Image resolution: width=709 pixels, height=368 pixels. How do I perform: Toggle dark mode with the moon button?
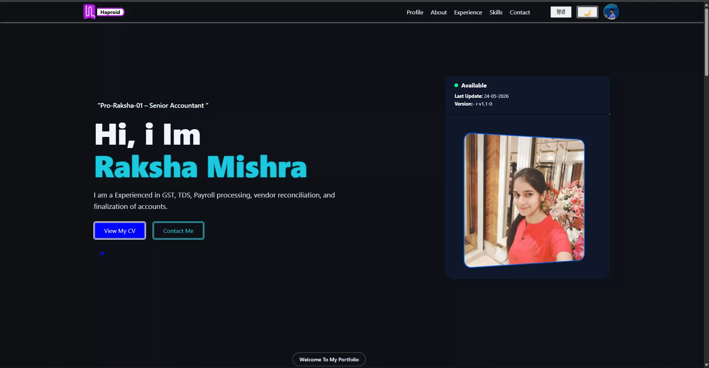click(587, 12)
